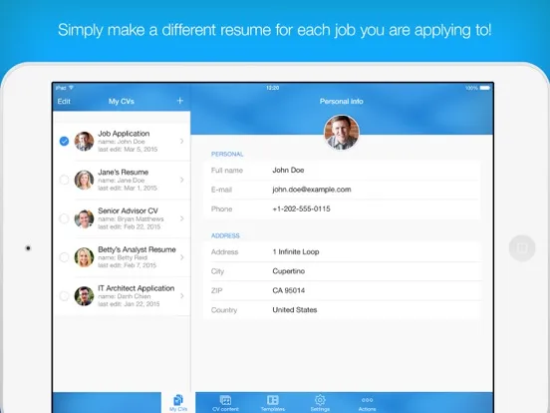Open the Settings tab

click(x=320, y=403)
